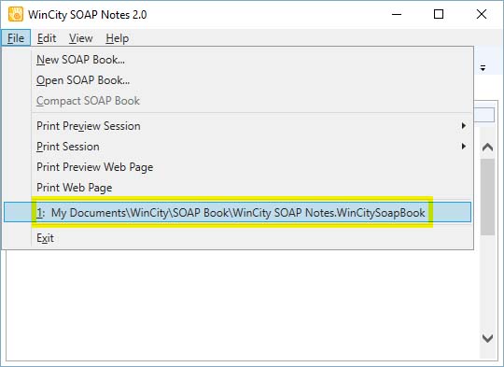Choose Print Web Page menu entry
Screen dimensions: 504x367
tap(238, 188)
